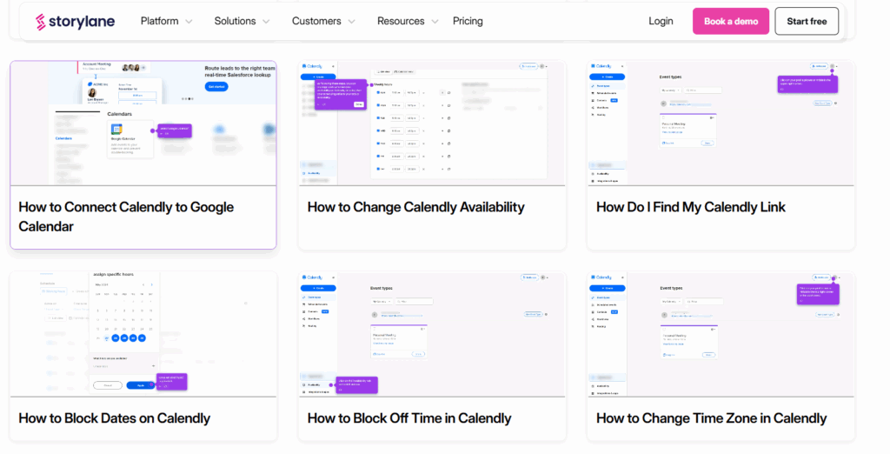Open 'How Do I Find My Calendly Link' title
Image resolution: width=890 pixels, height=454 pixels.
pyautogui.click(x=691, y=207)
